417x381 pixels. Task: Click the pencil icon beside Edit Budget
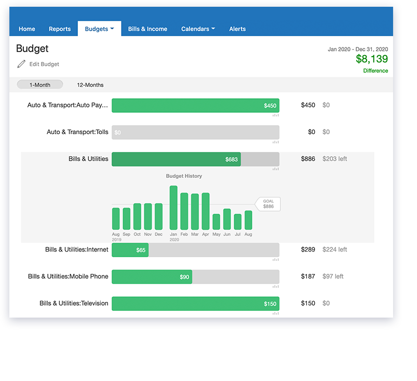click(x=21, y=64)
